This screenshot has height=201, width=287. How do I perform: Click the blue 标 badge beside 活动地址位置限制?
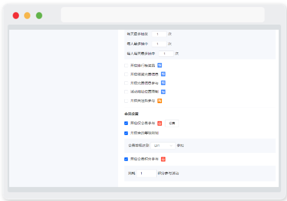tap(163, 92)
